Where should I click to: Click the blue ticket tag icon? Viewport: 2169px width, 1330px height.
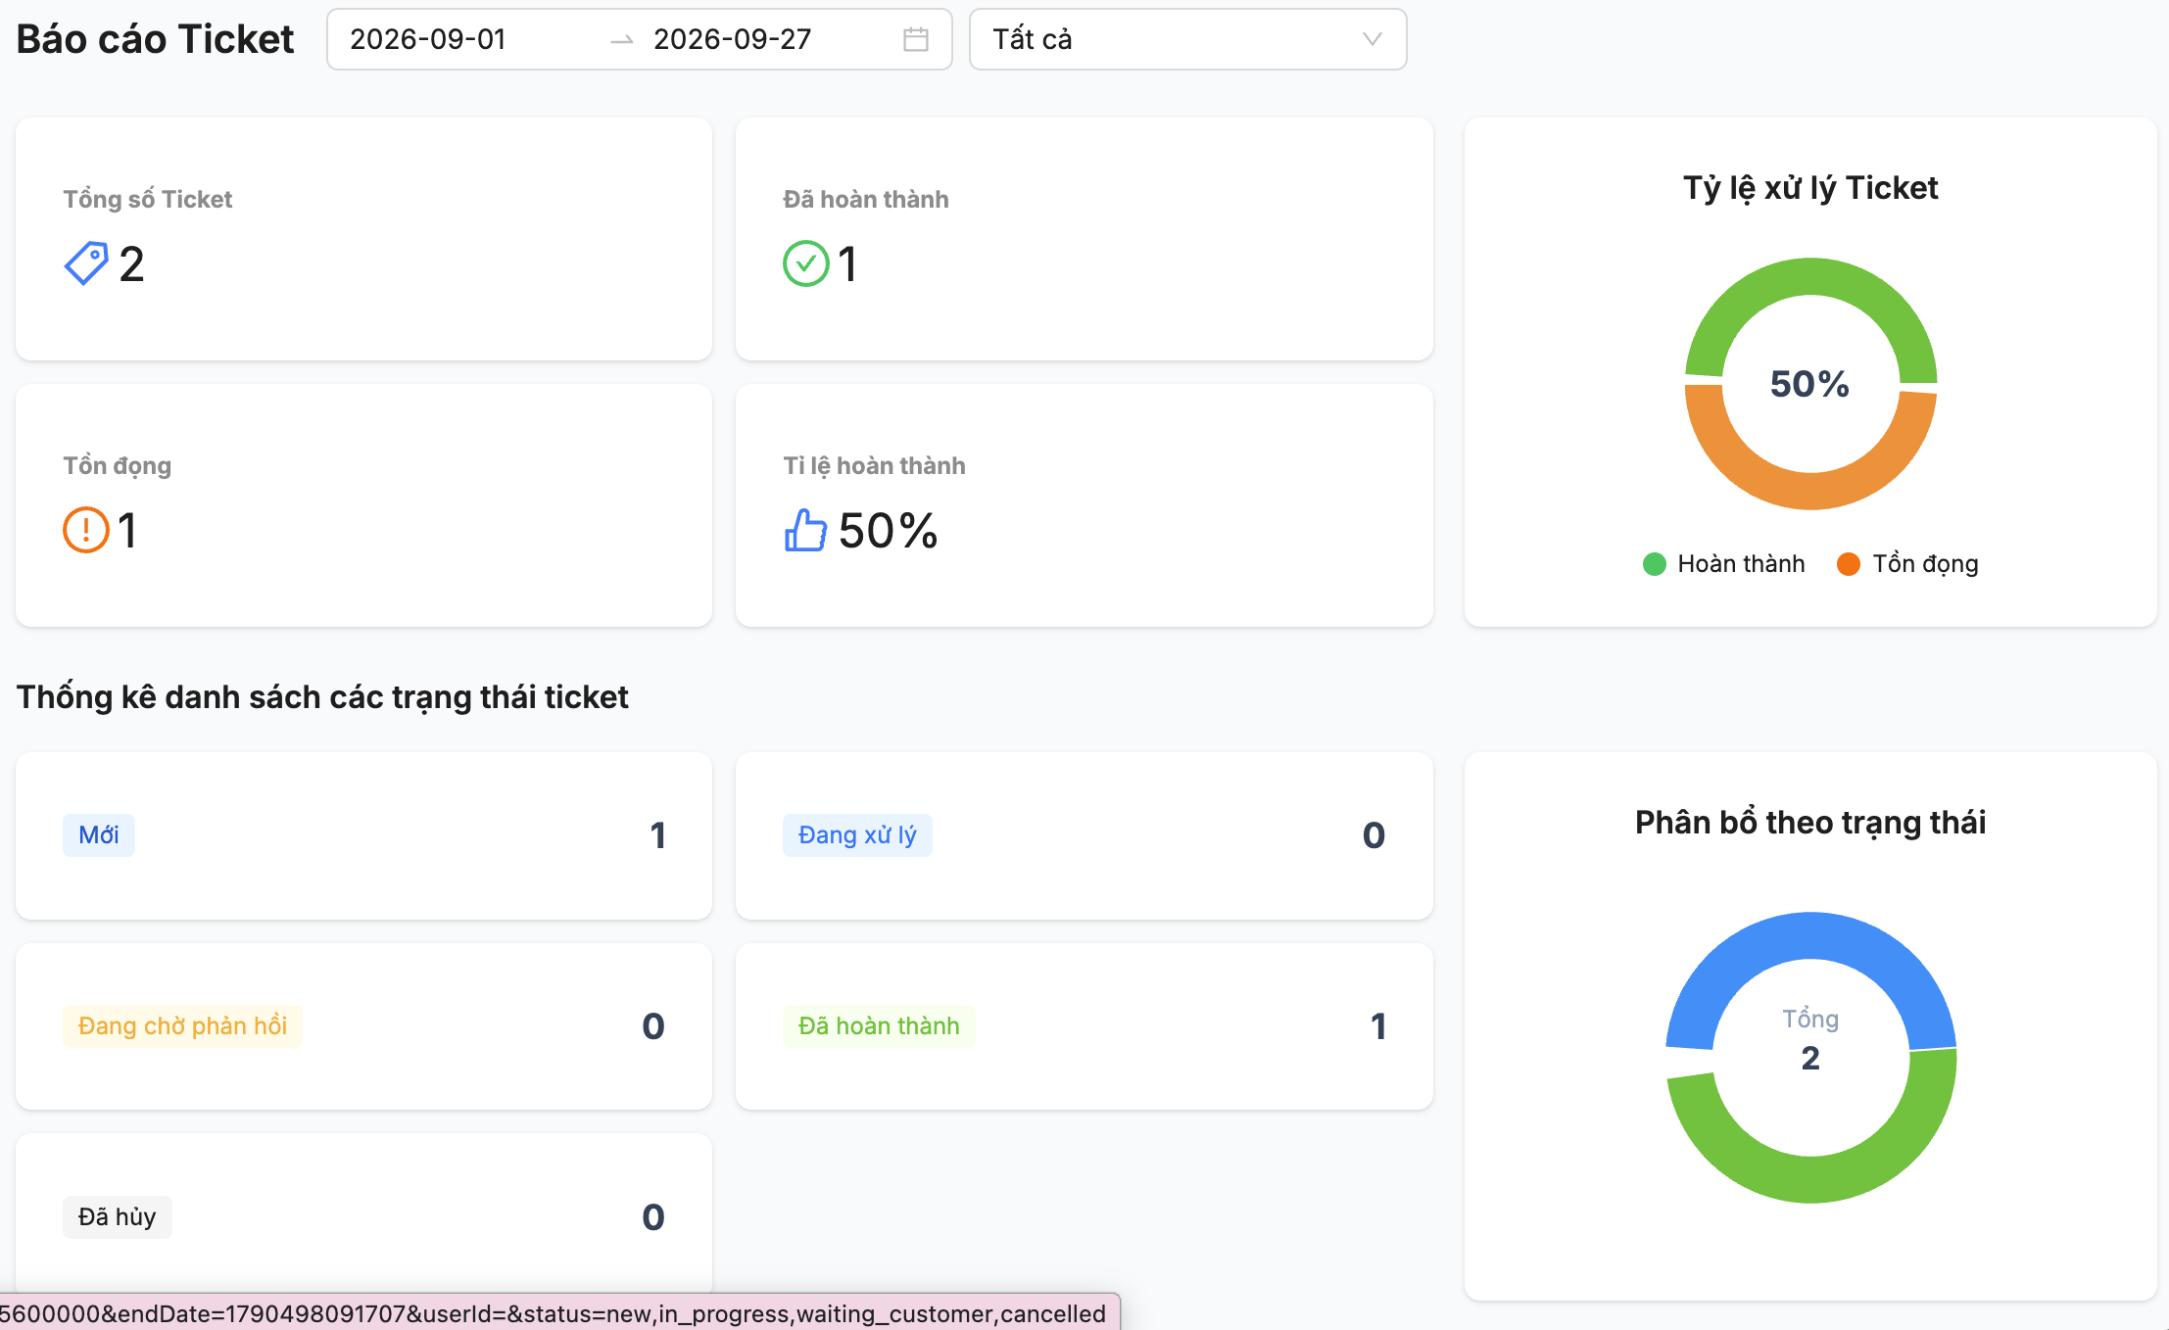pos(86,263)
